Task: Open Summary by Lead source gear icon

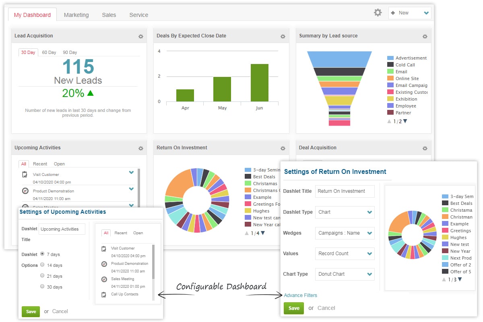Action: click(x=425, y=36)
